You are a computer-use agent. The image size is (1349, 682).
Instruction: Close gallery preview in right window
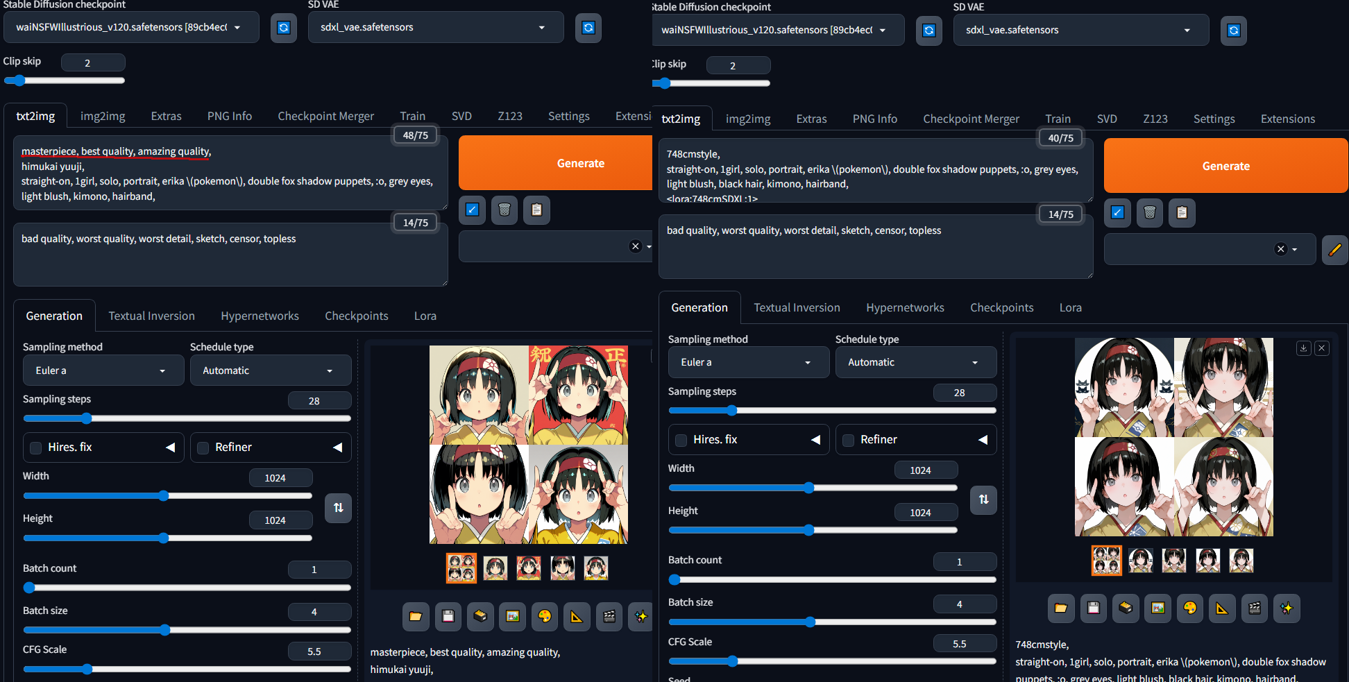1322,348
